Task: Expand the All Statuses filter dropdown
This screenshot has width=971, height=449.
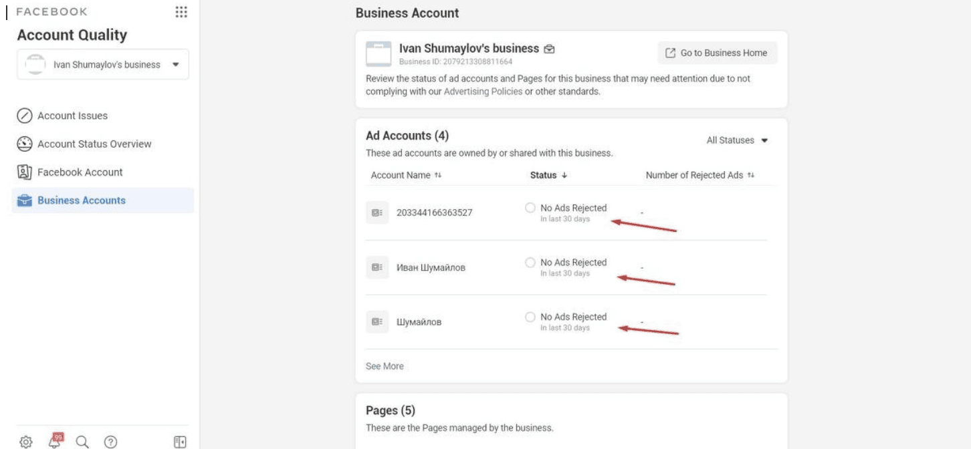Action: tap(737, 140)
